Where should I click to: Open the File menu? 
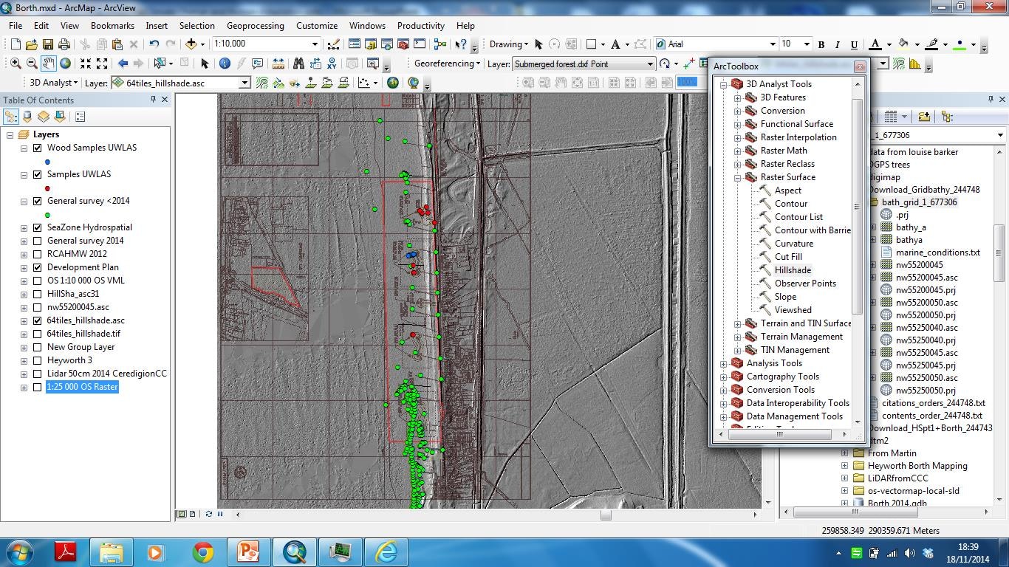16,25
